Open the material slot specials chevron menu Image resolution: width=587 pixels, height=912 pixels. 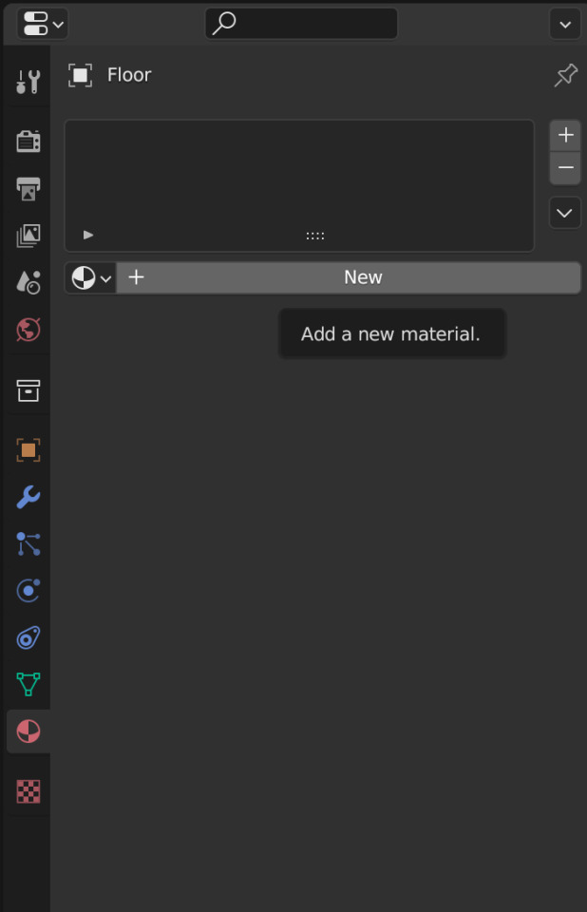click(x=565, y=213)
